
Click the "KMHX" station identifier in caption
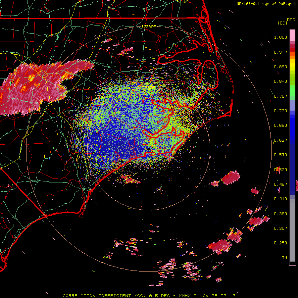(184, 296)
